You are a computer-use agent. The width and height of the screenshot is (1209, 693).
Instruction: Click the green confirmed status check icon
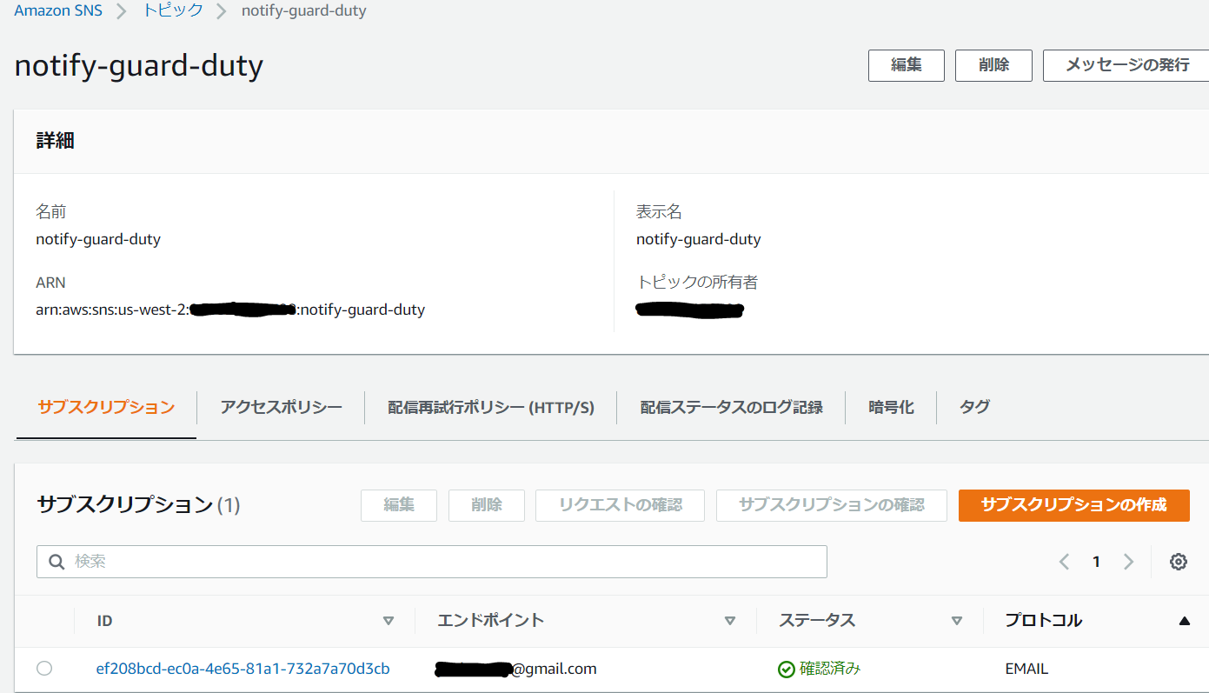[785, 669]
